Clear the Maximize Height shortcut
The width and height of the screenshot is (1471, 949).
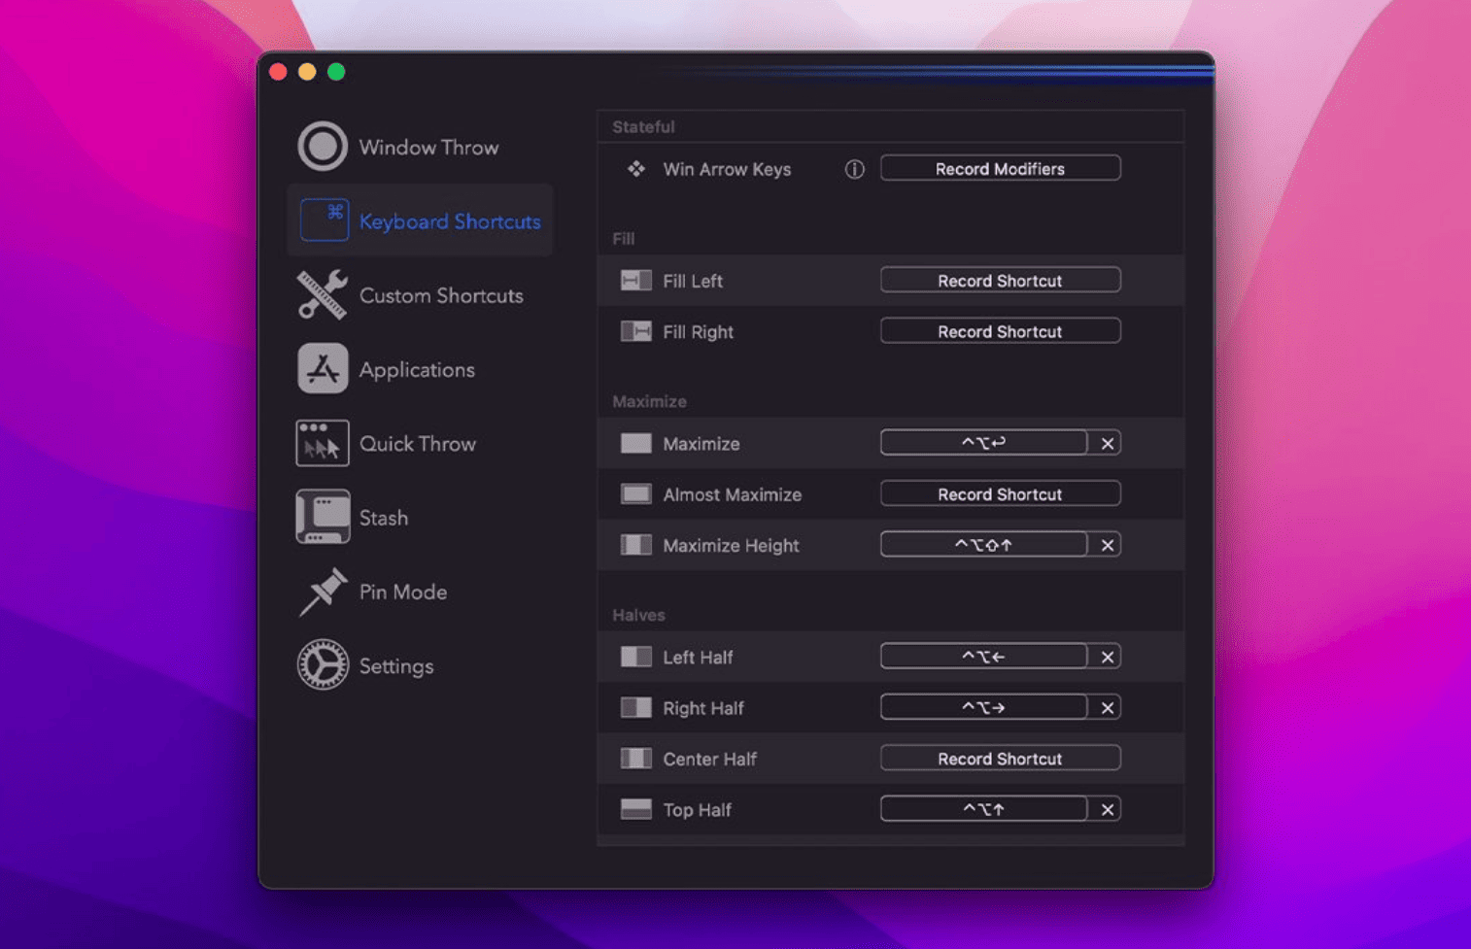click(1107, 545)
